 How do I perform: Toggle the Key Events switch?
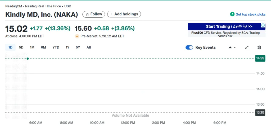tap(189, 48)
